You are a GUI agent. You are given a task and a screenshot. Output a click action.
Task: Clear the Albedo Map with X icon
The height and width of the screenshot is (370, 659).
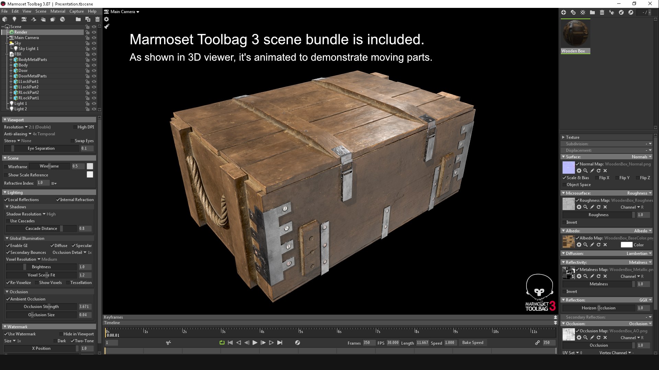605,245
